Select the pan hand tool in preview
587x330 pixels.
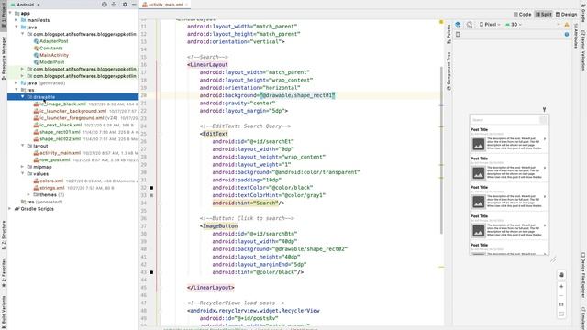tap(561, 275)
